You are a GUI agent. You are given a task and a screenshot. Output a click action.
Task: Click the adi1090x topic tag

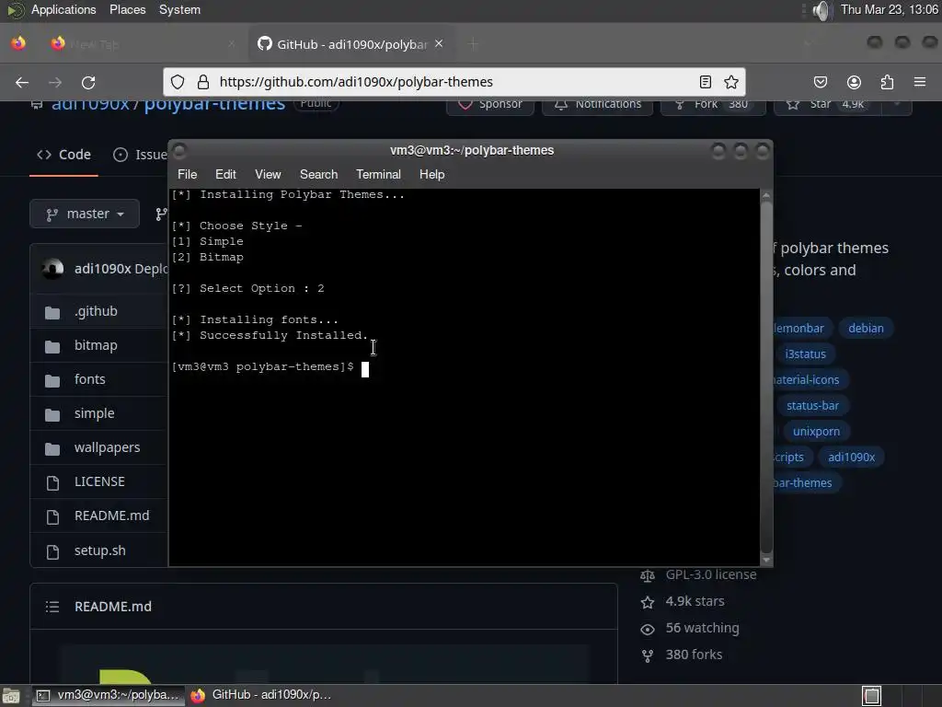851,458
